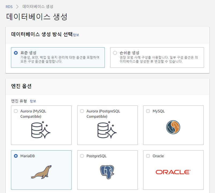Select the 손쉬운 생성 radio button
This screenshot has height=193, width=215.
point(115,53)
